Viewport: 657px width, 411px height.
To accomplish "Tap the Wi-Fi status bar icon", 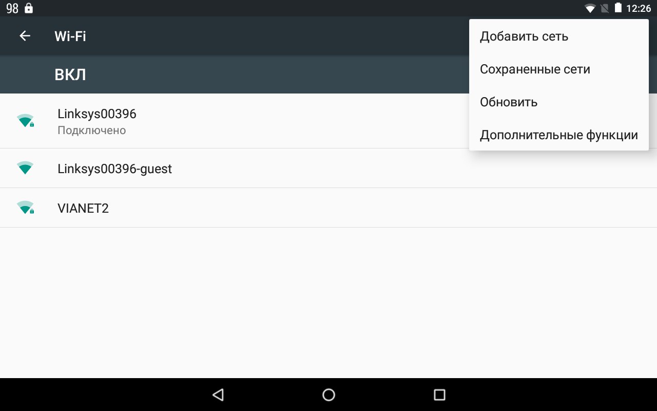I will 590,8.
